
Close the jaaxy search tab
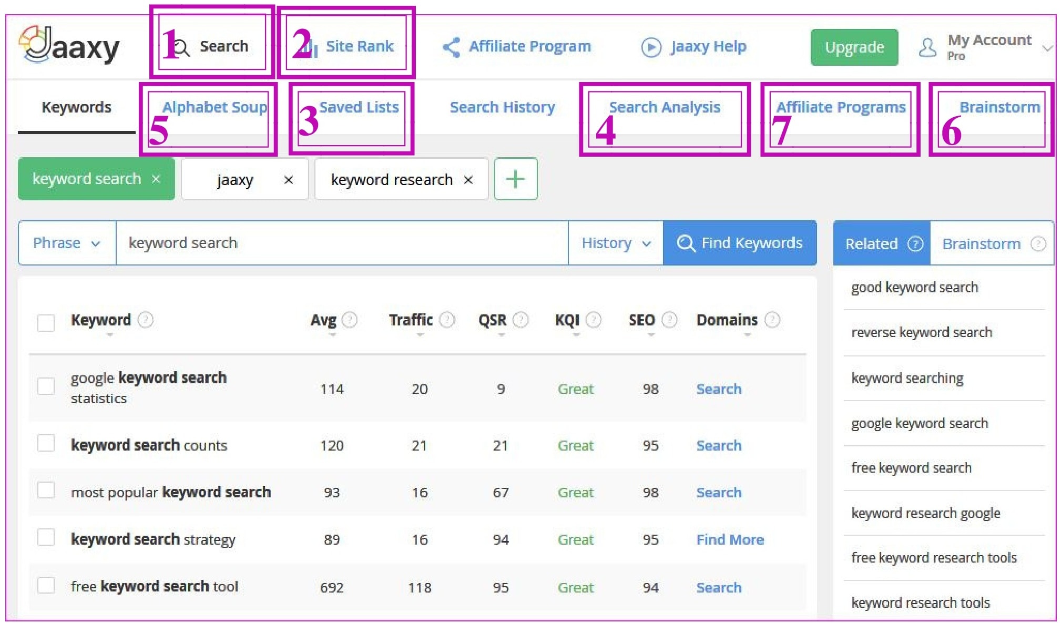point(288,180)
